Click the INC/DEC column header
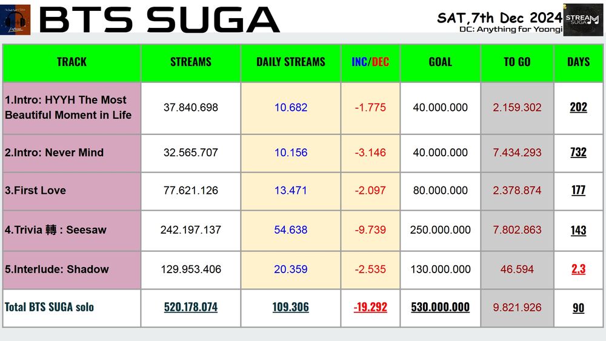The height and width of the screenshot is (341, 606). [370, 62]
